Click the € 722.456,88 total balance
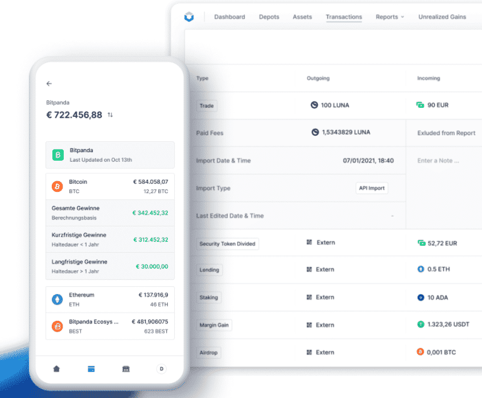The width and height of the screenshot is (482, 398). point(74,115)
